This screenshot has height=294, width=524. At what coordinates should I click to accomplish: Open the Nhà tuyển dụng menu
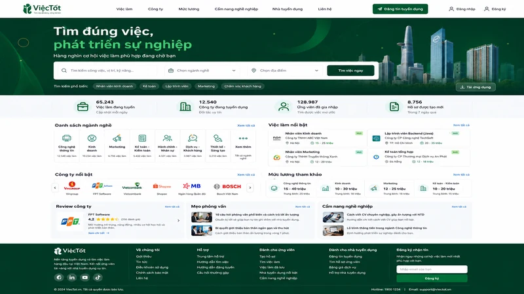(x=288, y=9)
